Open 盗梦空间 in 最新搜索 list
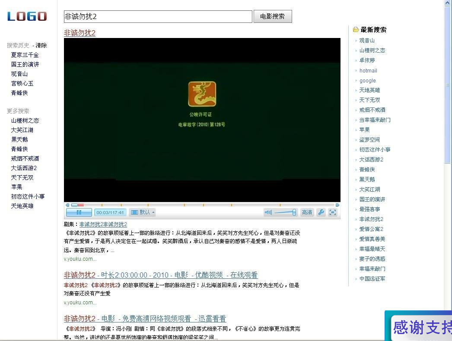Image resolution: width=452 pixels, height=341 pixels. 369,140
